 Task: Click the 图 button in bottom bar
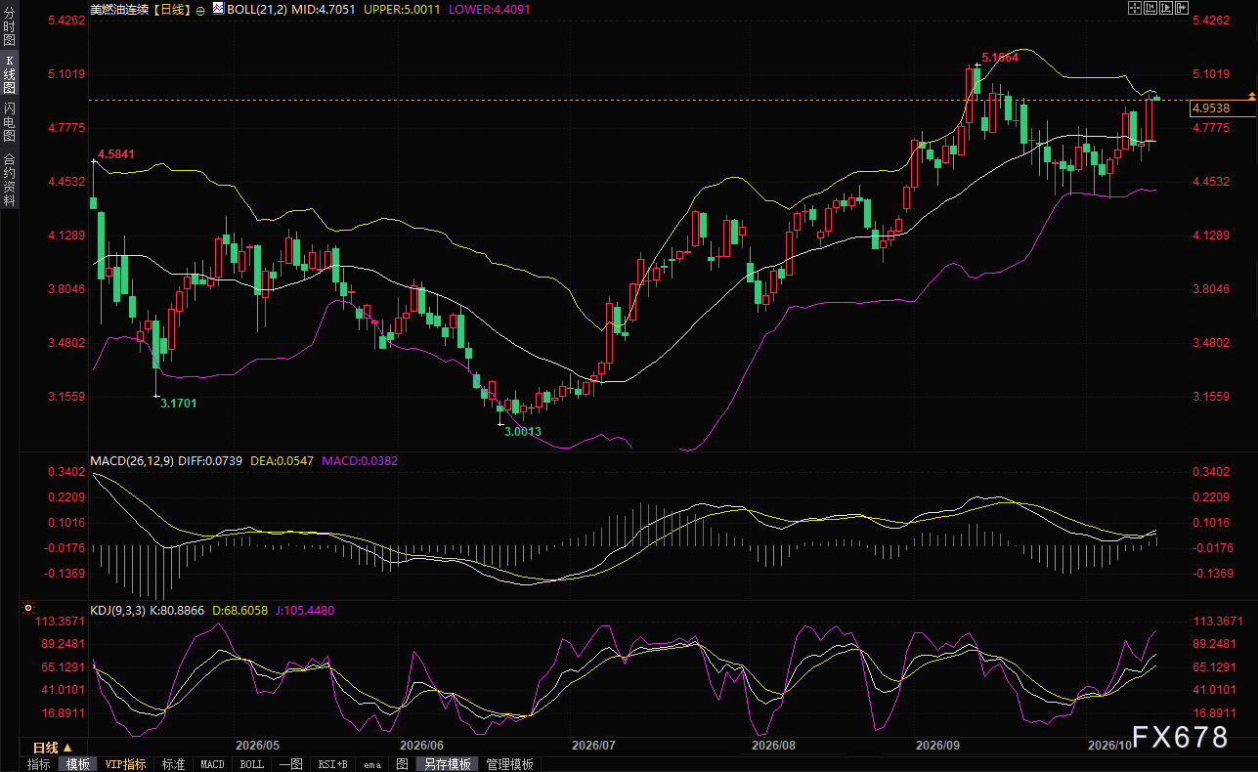[402, 764]
